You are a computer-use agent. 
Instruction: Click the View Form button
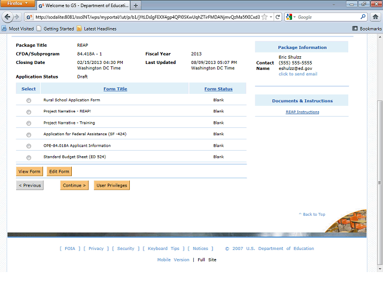(29, 172)
